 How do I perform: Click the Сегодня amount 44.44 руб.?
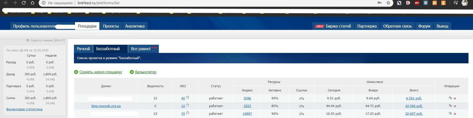click(334, 106)
